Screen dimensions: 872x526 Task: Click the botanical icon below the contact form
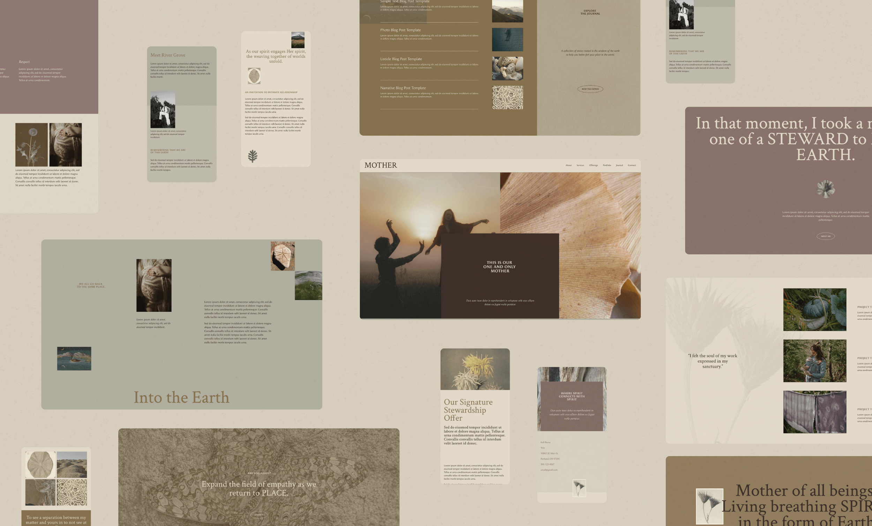click(x=579, y=488)
